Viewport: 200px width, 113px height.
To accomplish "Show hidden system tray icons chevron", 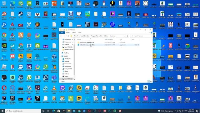I will [x=175, y=111].
